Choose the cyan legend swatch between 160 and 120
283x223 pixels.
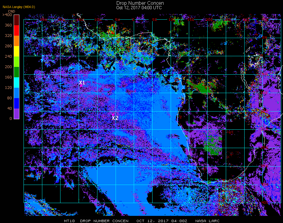click(x=17, y=82)
